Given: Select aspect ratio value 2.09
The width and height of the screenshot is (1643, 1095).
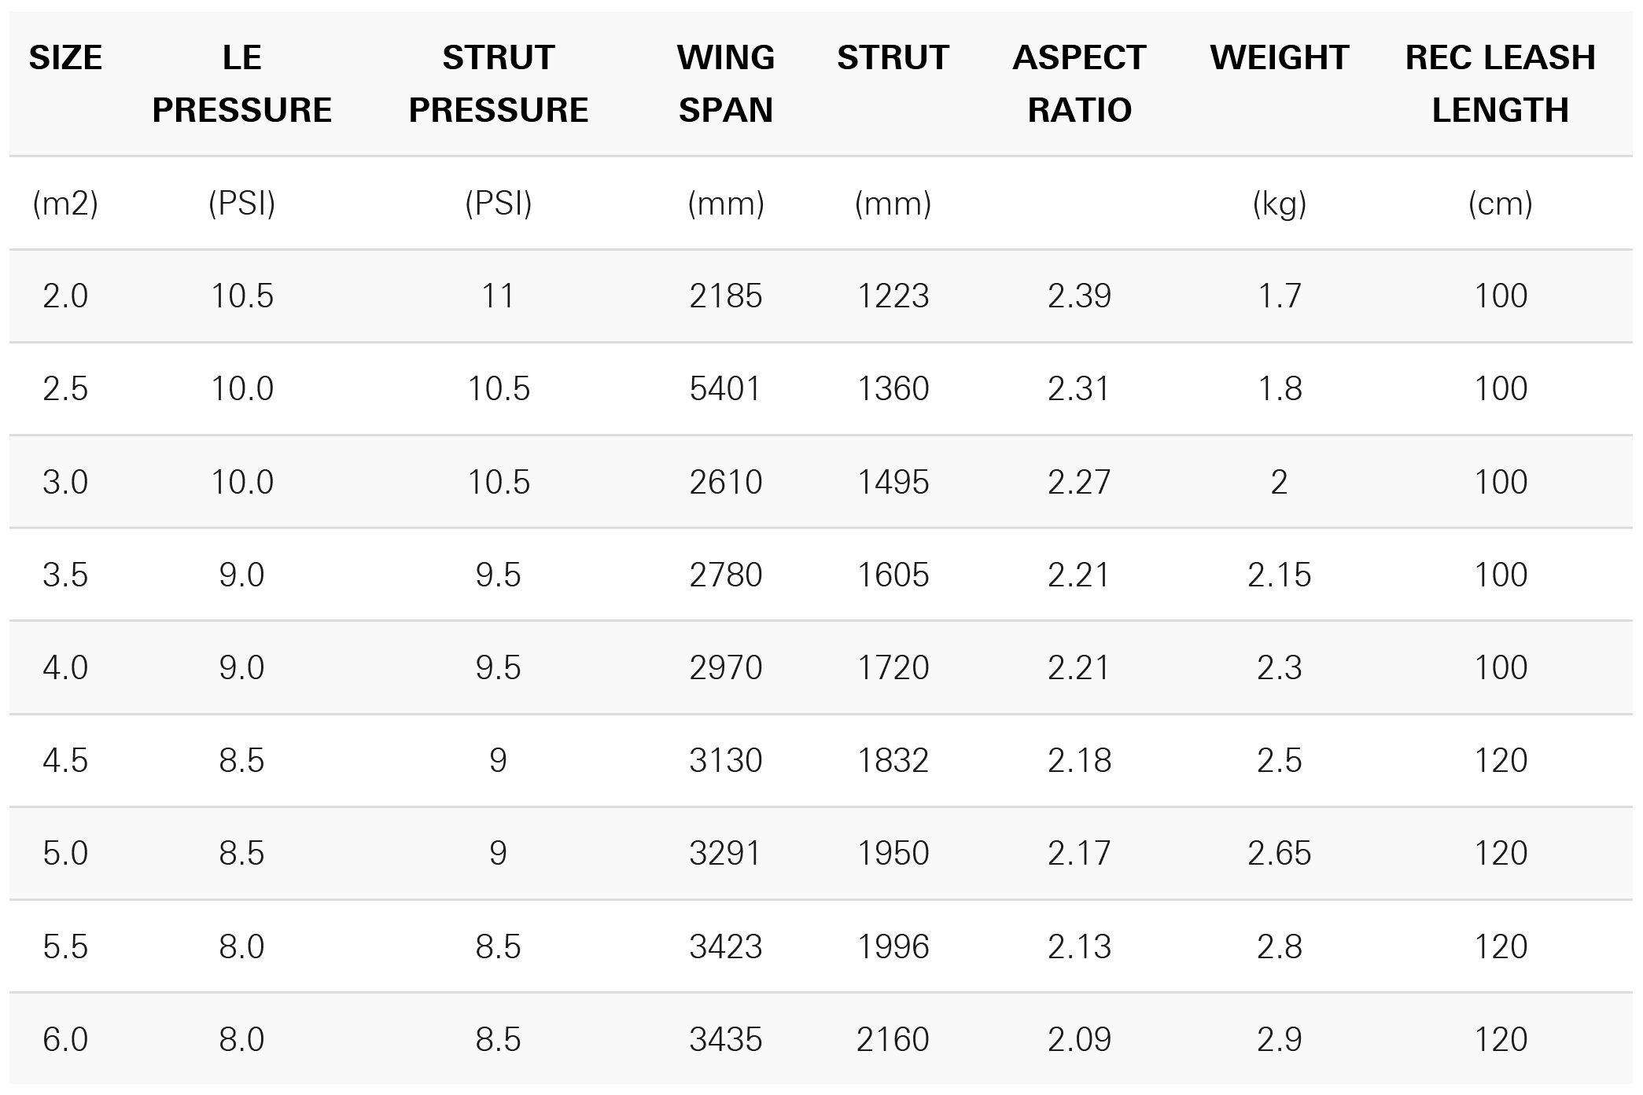Looking at the screenshot, I should (x=1078, y=1039).
